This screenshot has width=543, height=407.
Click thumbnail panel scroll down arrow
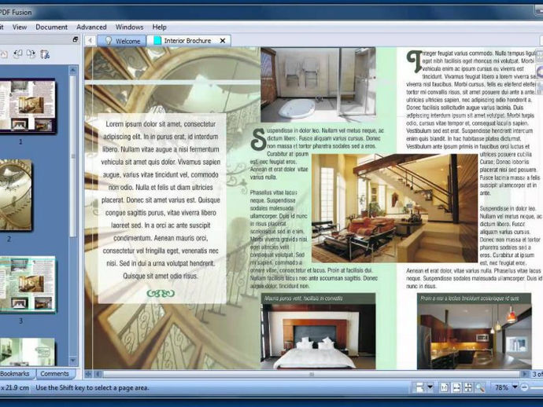click(x=72, y=361)
